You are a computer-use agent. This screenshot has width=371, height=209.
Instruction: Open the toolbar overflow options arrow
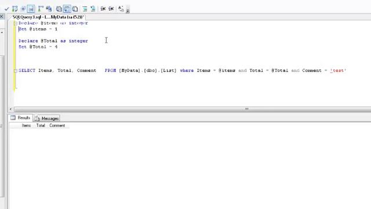pos(128,10)
